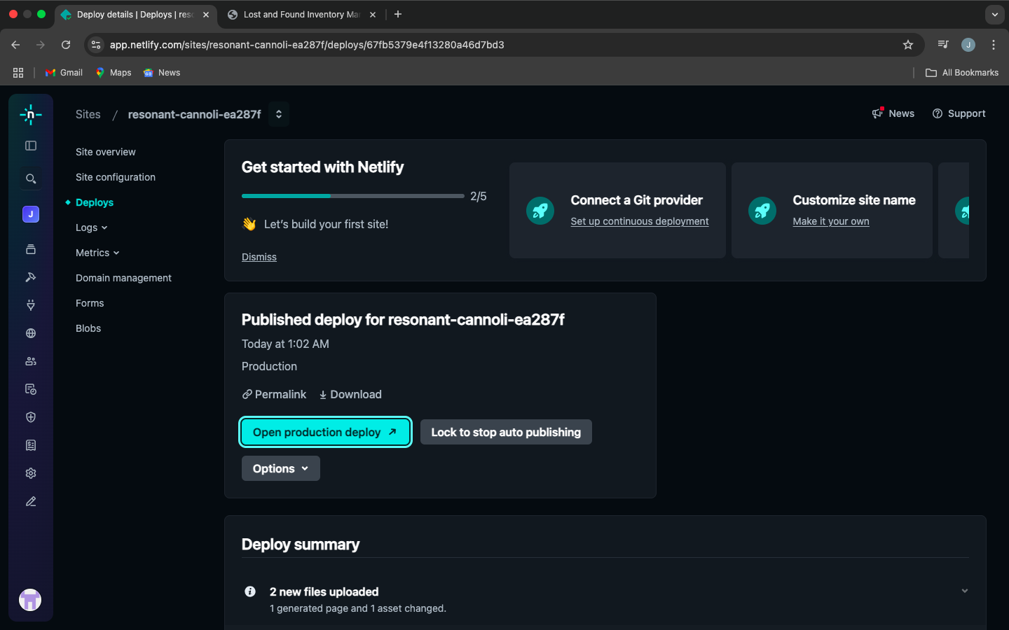Open Chrome media control icon
Screen dimensions: 1009x630
pos(943,45)
